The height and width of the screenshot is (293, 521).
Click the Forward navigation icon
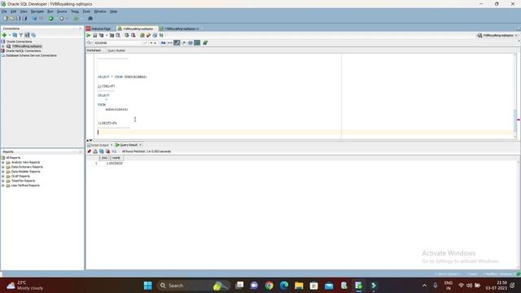pyautogui.click(x=62, y=19)
